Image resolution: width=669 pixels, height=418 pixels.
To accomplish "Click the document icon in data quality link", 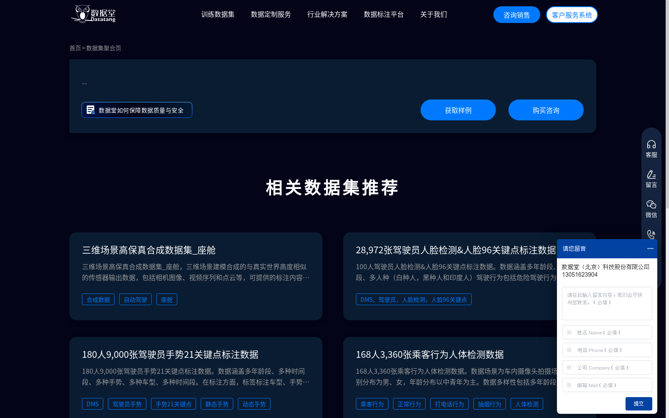I will 90,110.
